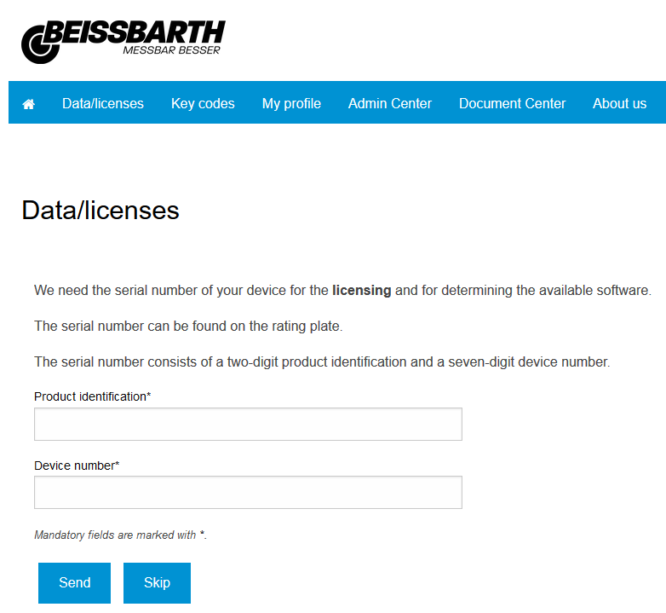Click the mandatory fields note
Screen dimensions: 666x613
[120, 535]
